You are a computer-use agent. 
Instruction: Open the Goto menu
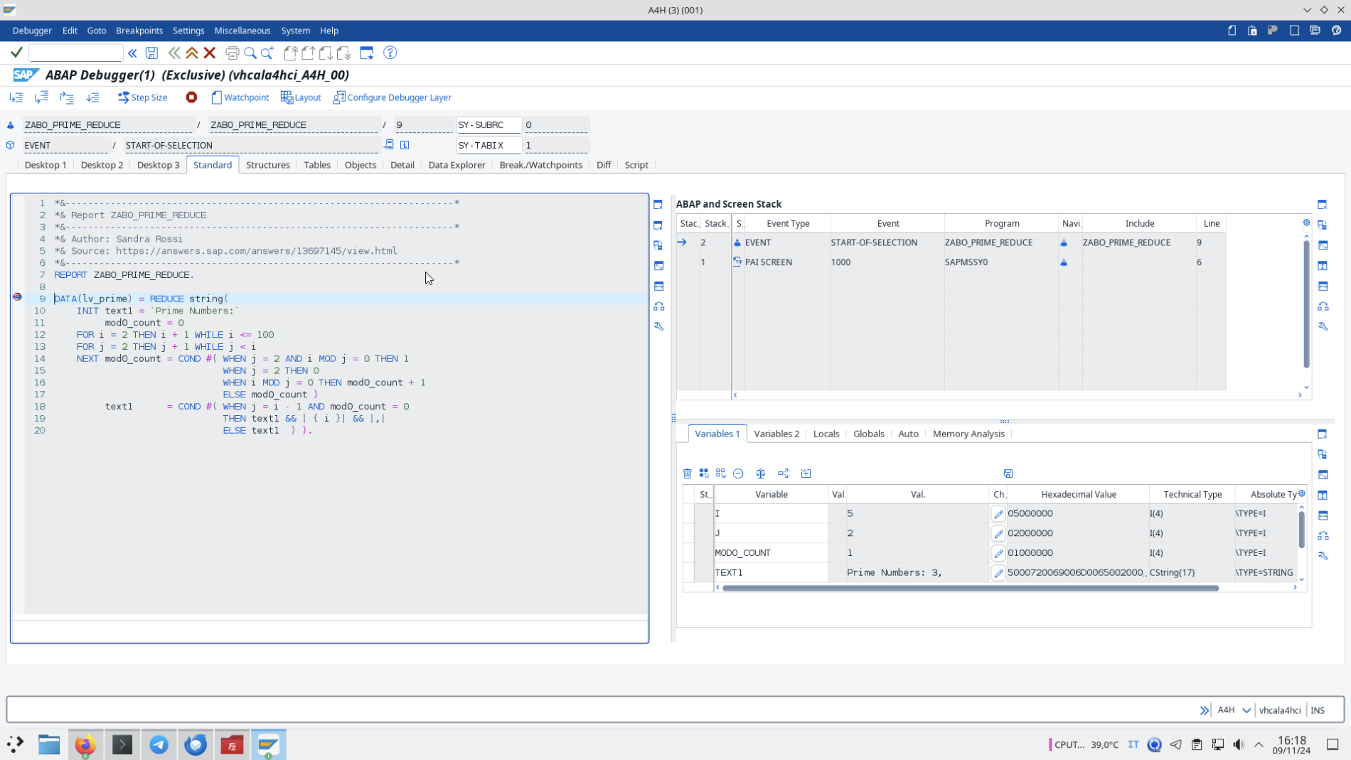click(97, 31)
